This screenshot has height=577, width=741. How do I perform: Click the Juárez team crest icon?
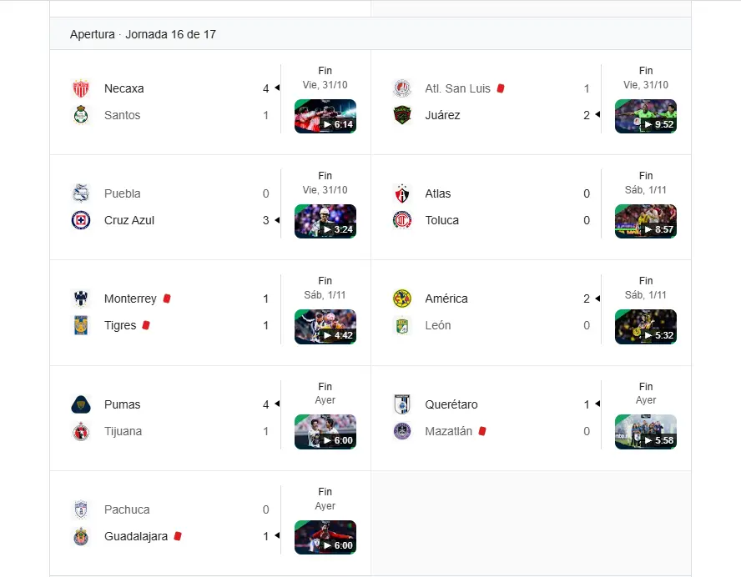(x=402, y=115)
